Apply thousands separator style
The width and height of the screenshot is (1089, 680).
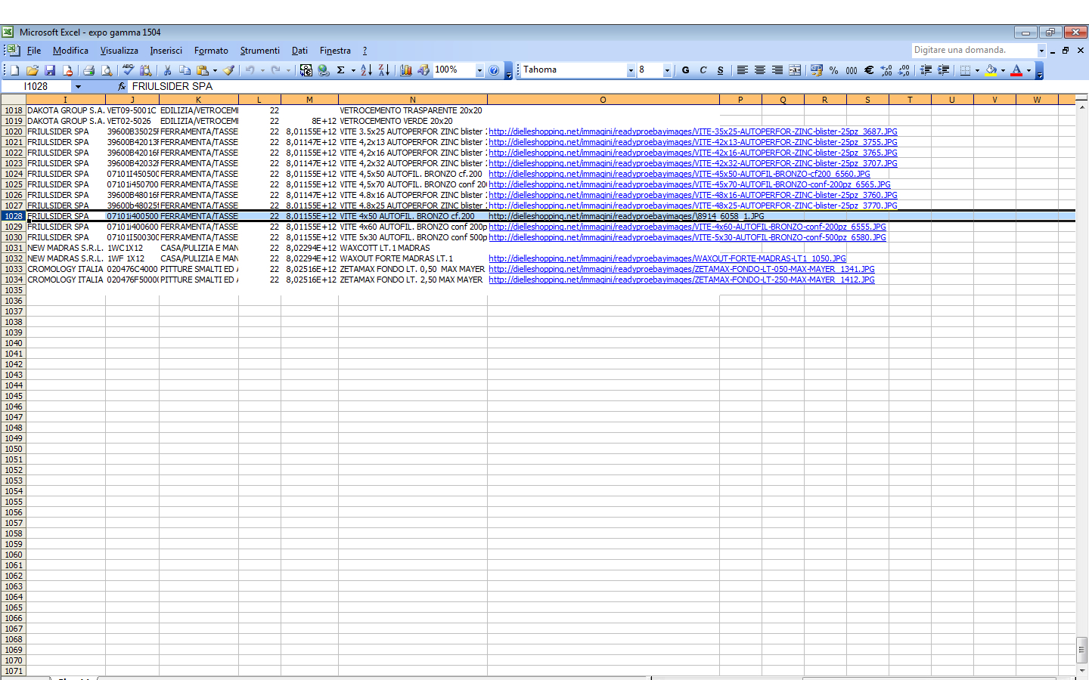[852, 70]
